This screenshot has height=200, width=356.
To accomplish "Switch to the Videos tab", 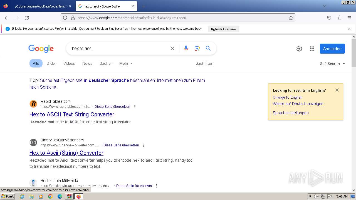I will click(x=69, y=63).
